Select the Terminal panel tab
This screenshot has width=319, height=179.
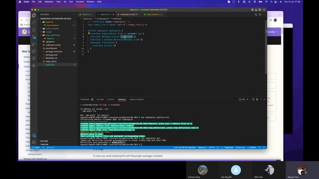point(122,99)
